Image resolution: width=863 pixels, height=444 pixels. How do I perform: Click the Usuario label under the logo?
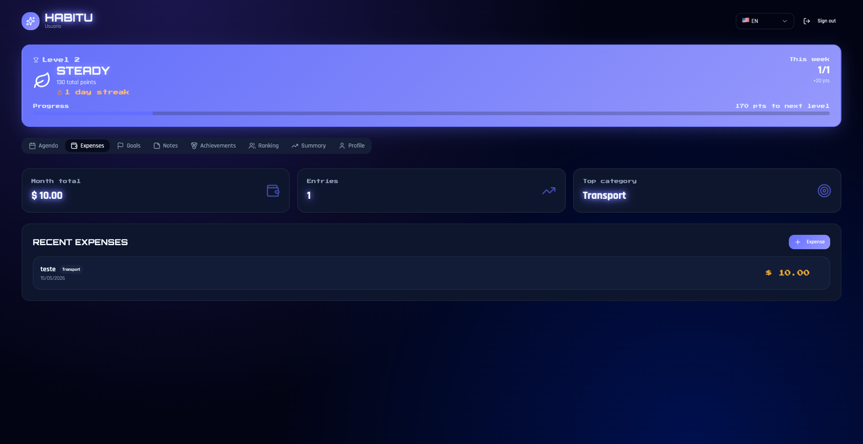(x=53, y=27)
